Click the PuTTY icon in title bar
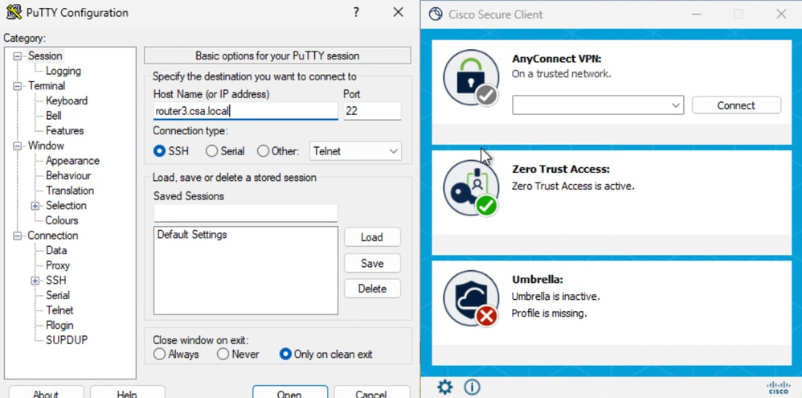 [14, 12]
